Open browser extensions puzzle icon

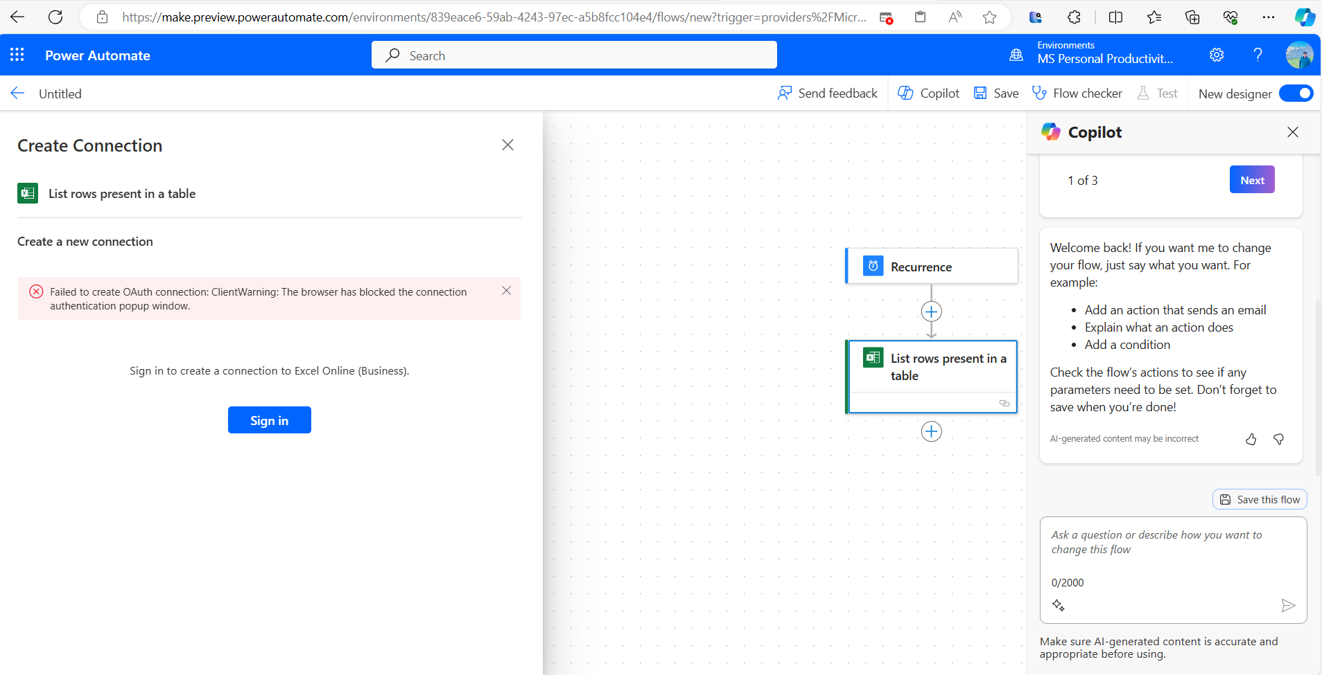pyautogui.click(x=1074, y=17)
